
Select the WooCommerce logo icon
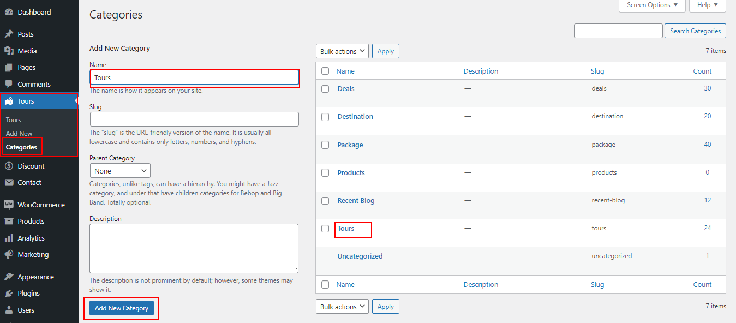point(9,205)
